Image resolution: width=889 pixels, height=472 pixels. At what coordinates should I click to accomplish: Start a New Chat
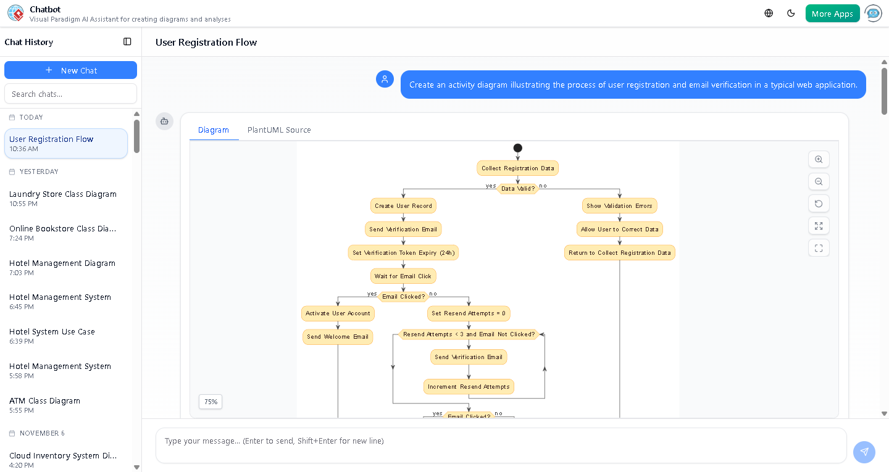70,70
